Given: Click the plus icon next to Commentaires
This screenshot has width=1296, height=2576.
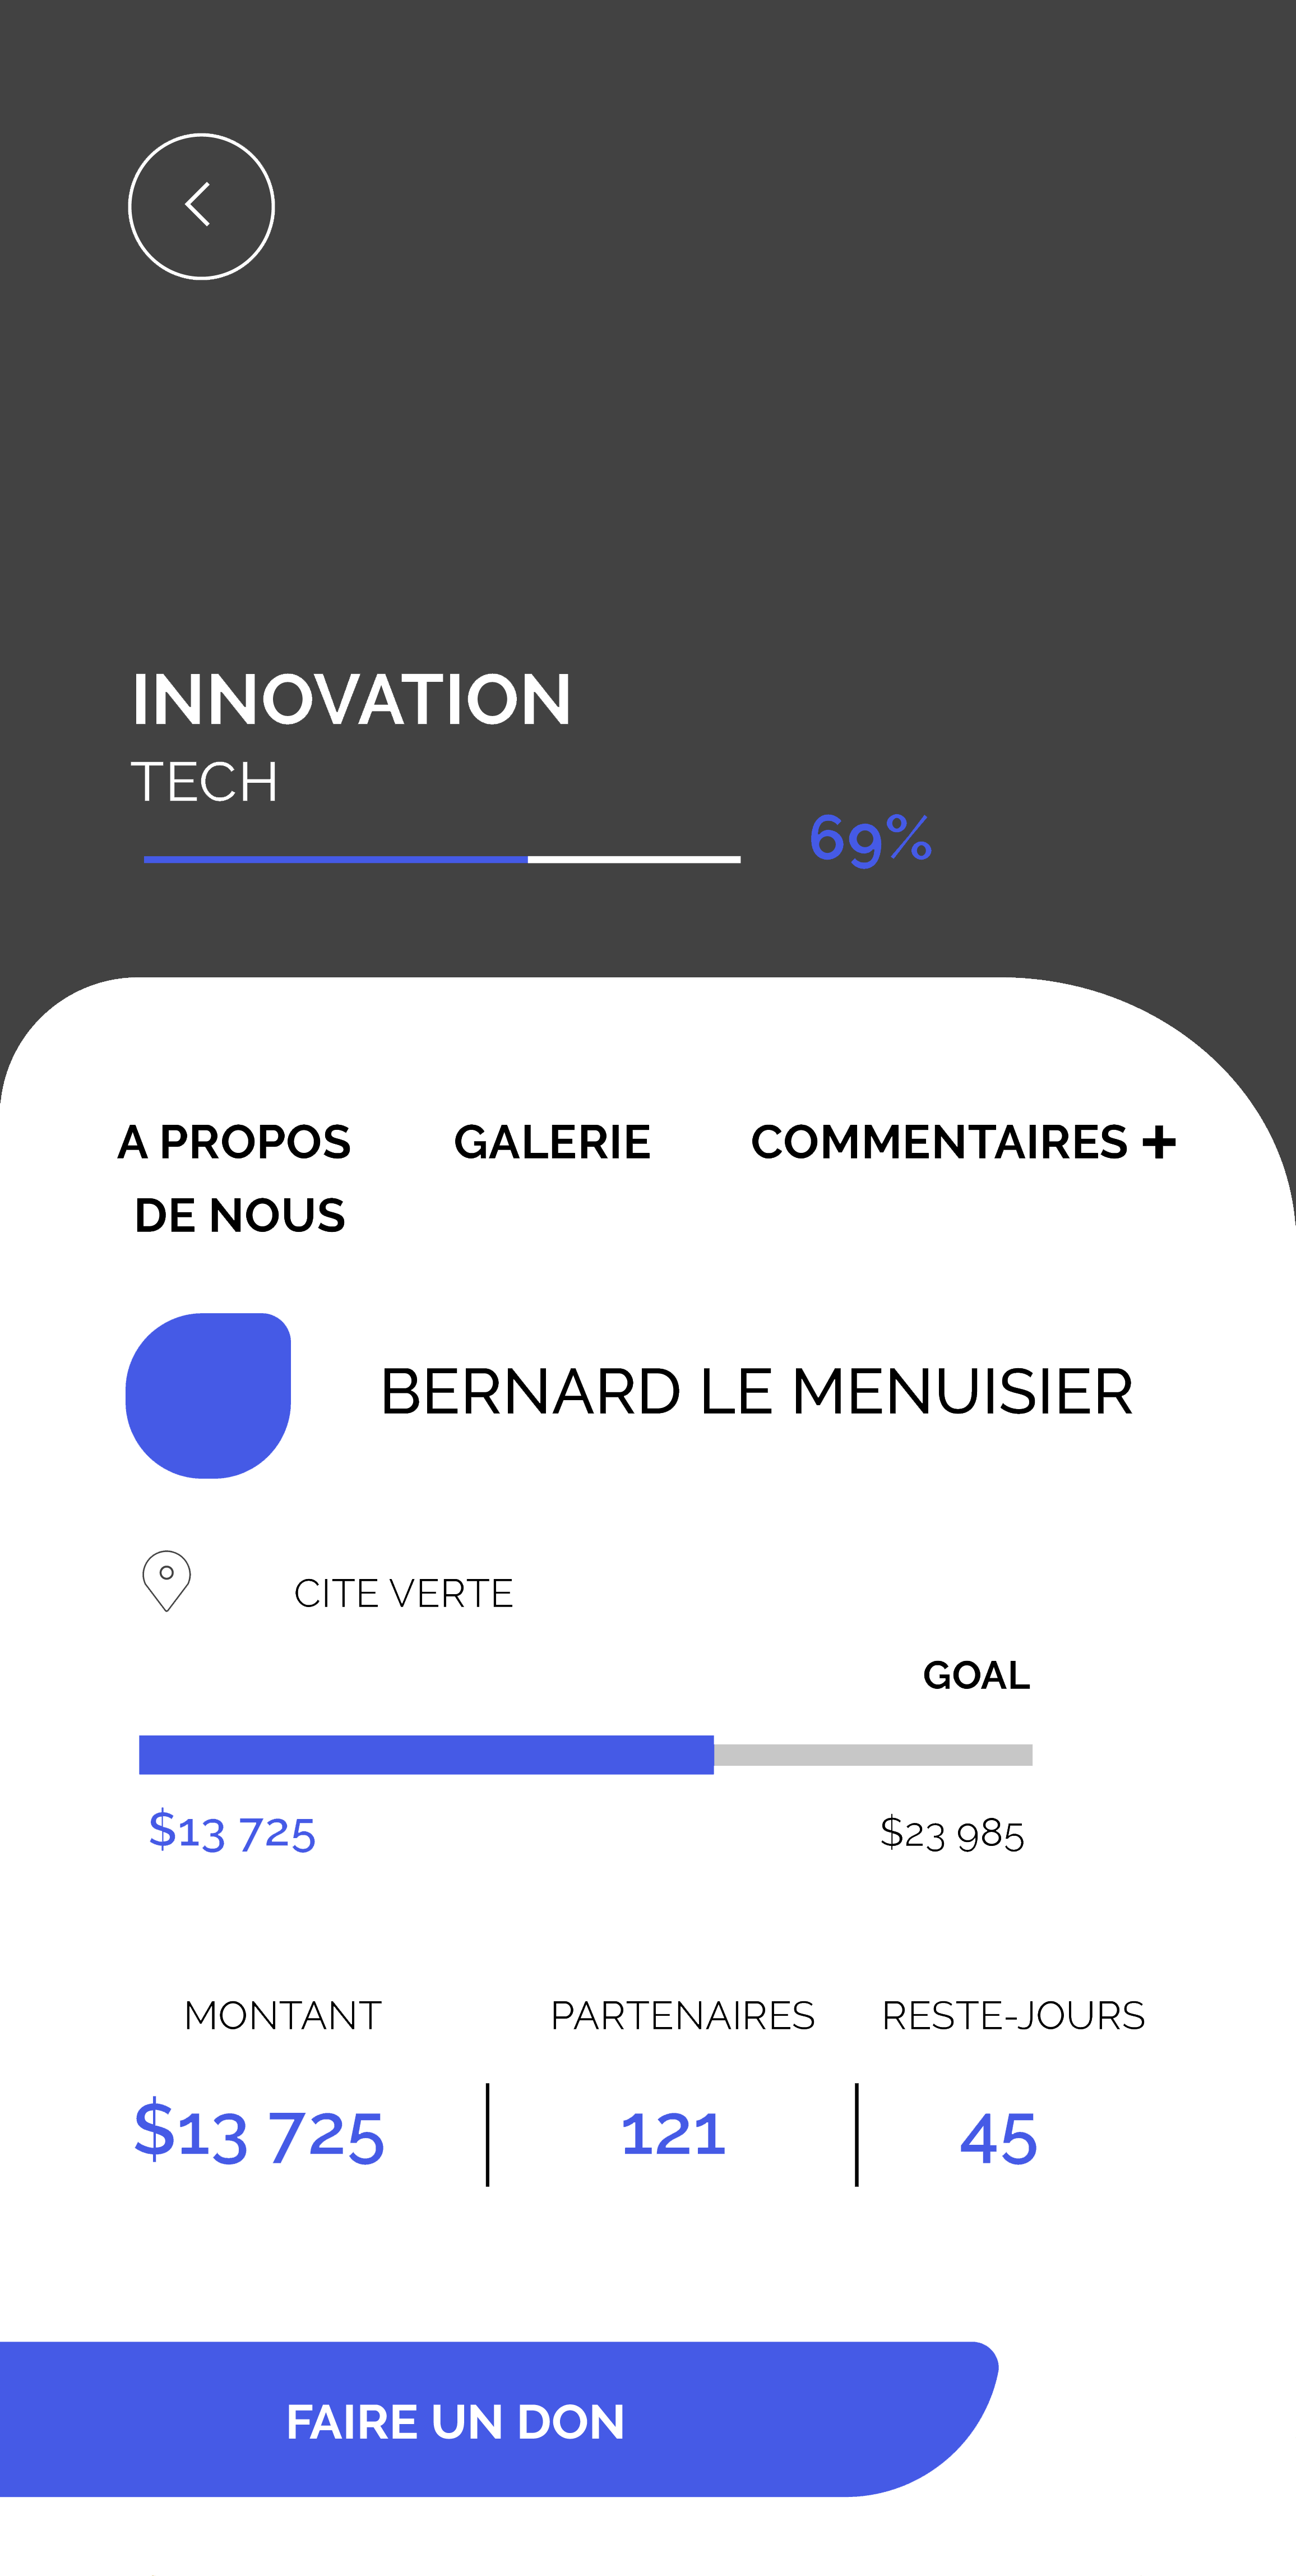Looking at the screenshot, I should [x=1159, y=1142].
